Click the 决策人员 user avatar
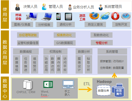The width and height of the screenshot is (132, 101). 18,7
